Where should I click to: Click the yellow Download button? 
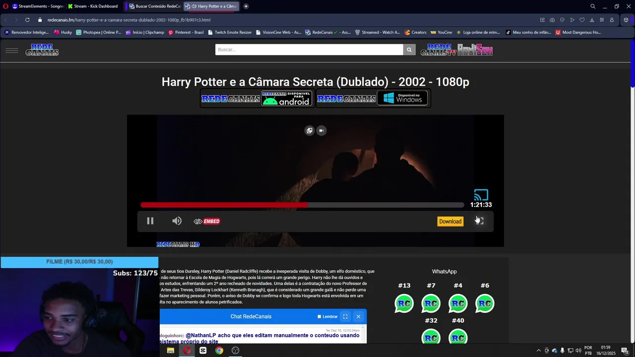click(x=450, y=222)
